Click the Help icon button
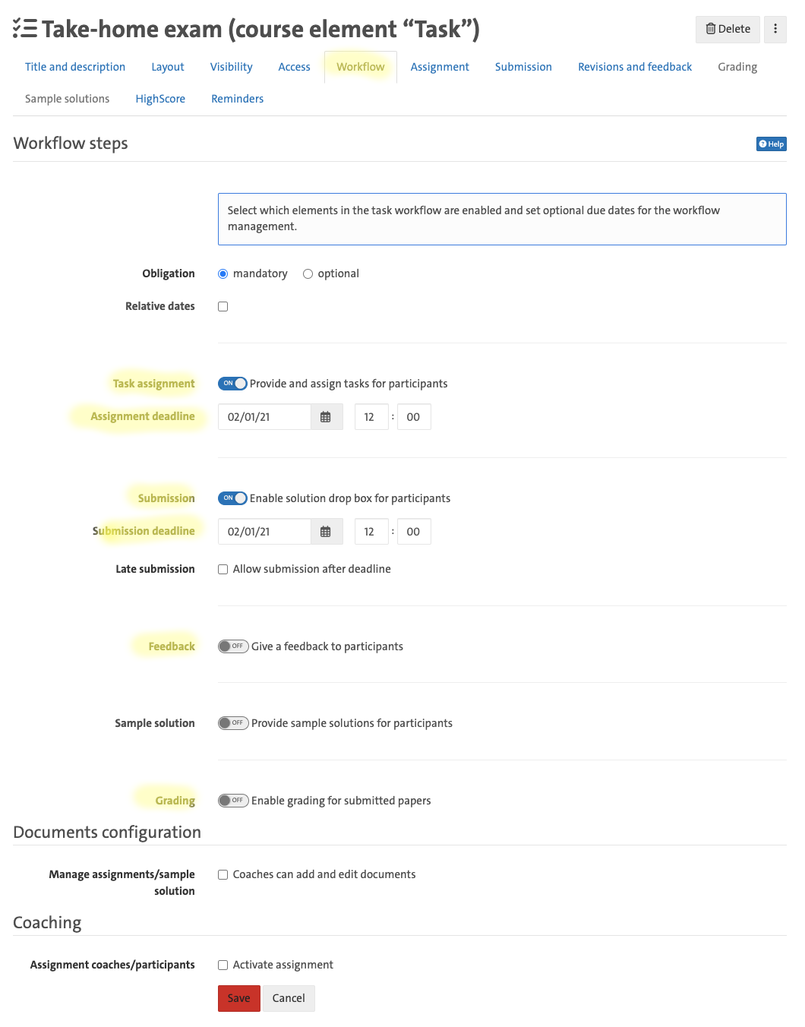 click(x=771, y=144)
